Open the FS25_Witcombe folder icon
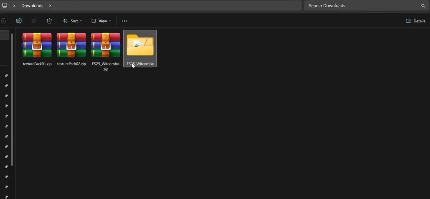Viewport: 430px width, 199px height. point(140,45)
